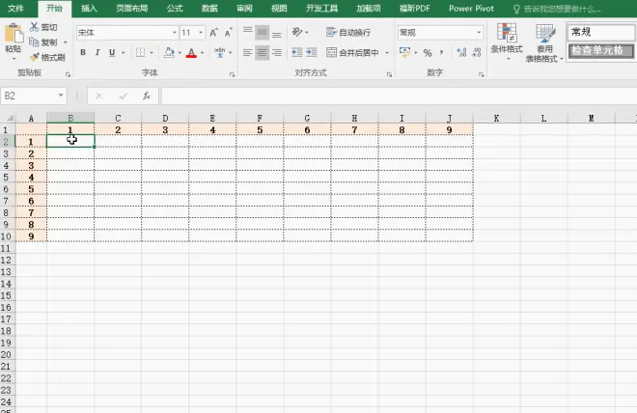Open underline style dropdown arrow

[124, 53]
